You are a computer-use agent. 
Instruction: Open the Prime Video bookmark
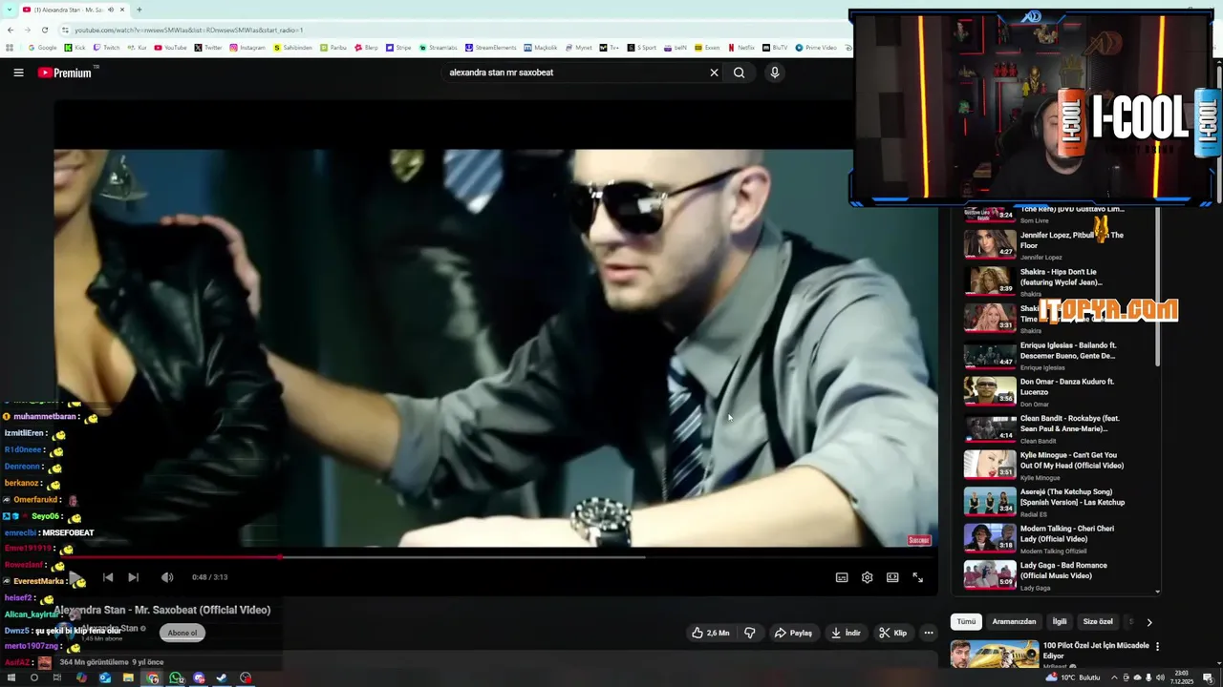(816, 48)
